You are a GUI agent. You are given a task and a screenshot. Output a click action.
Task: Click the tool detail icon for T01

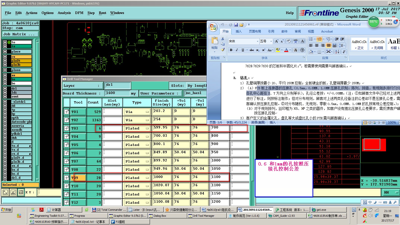pos(66,112)
